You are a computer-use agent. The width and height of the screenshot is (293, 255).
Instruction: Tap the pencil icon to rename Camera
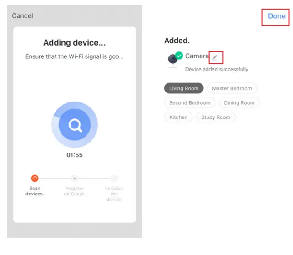tap(215, 57)
